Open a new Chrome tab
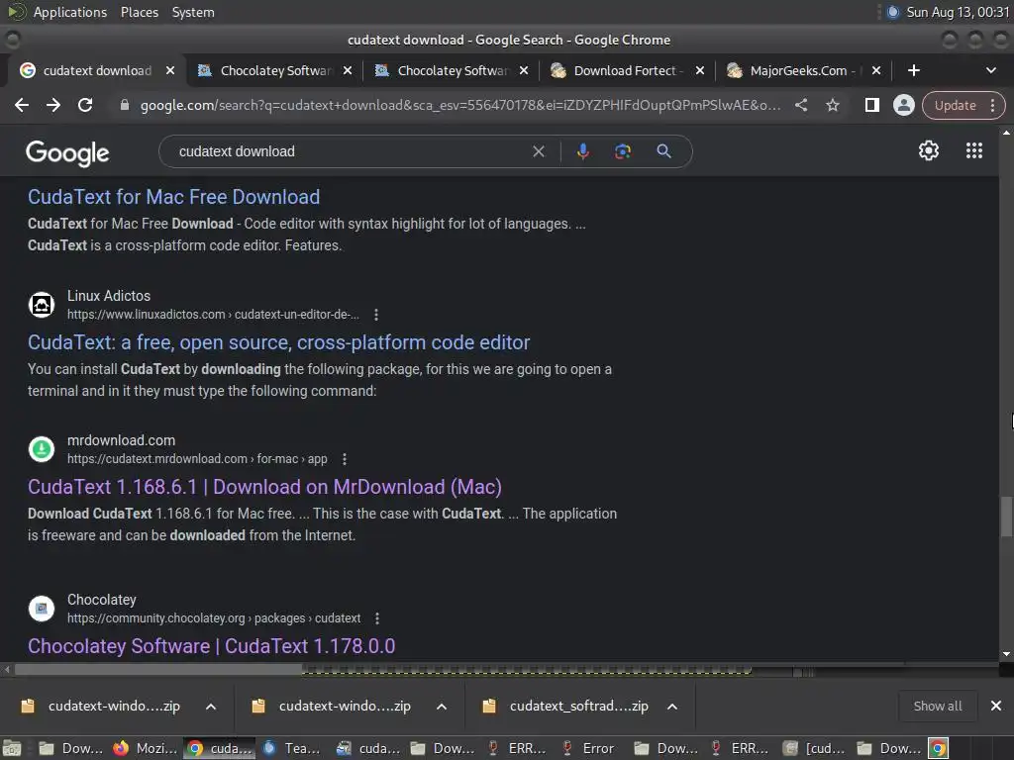The image size is (1014, 760). (x=913, y=70)
